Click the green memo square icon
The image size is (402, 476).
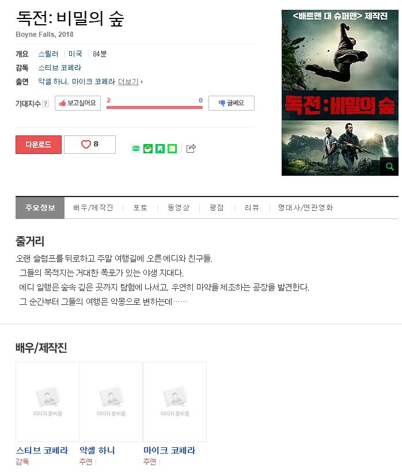coord(172,149)
